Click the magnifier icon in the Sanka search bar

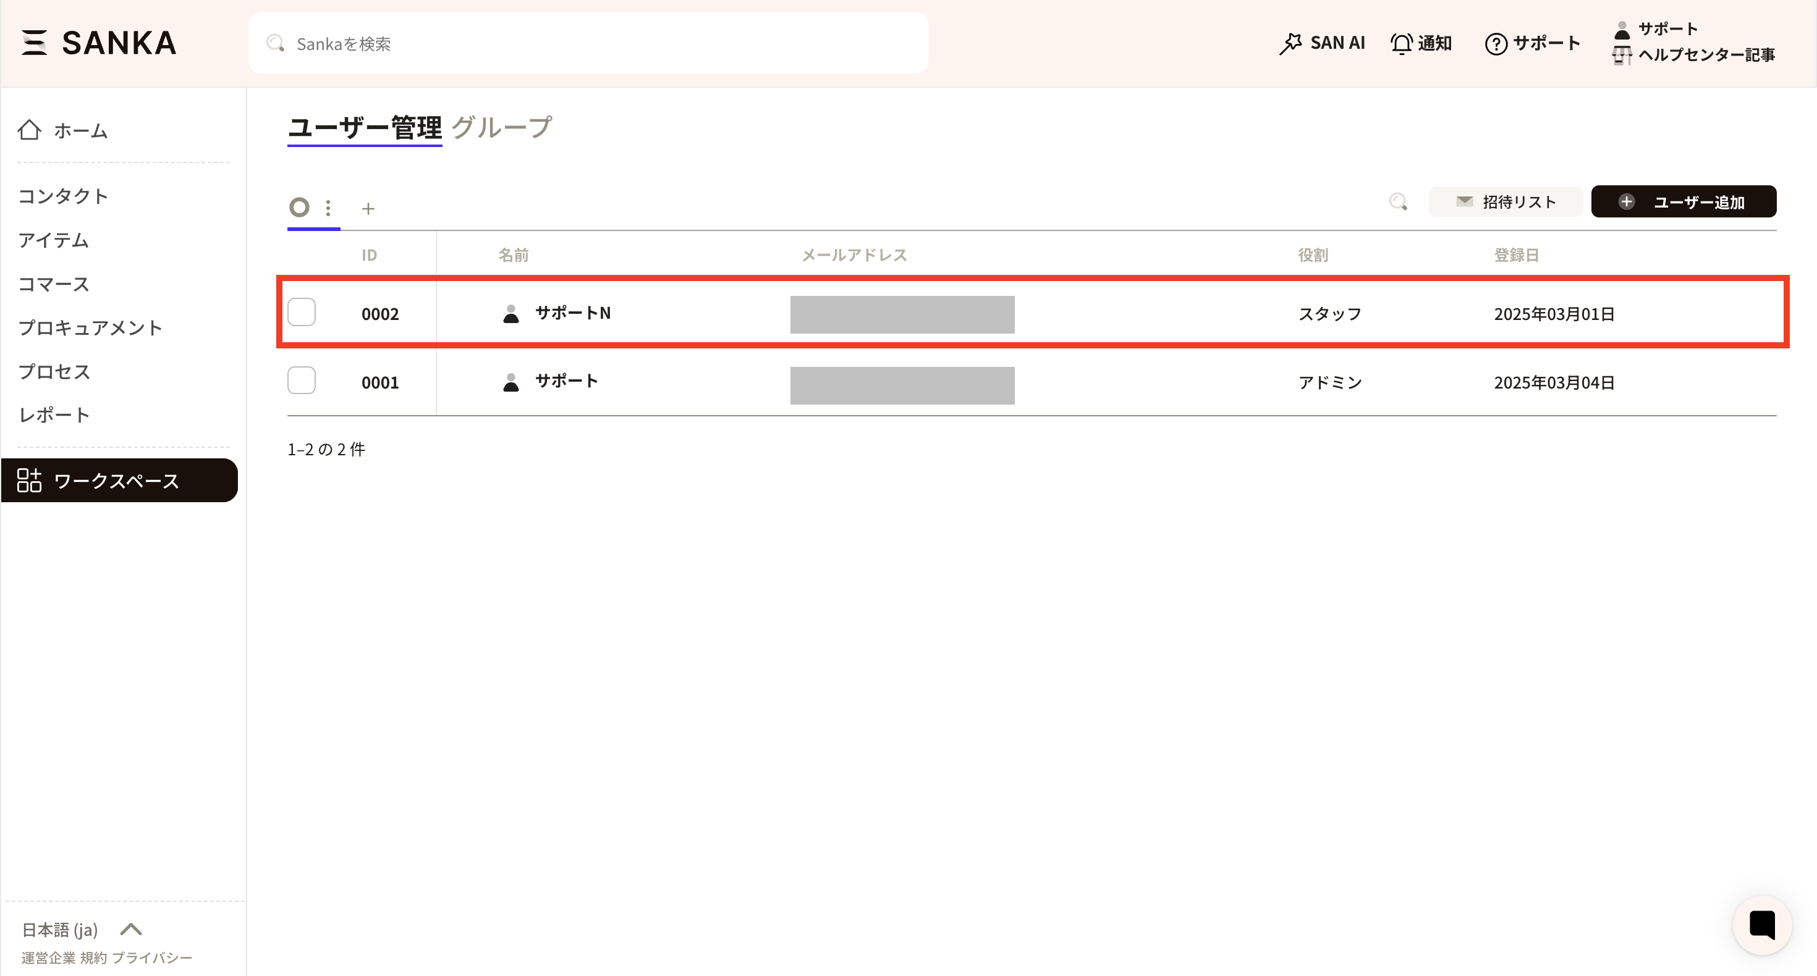point(275,44)
